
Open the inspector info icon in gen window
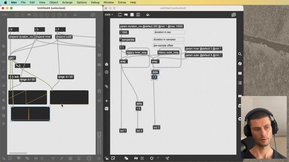[240, 63]
